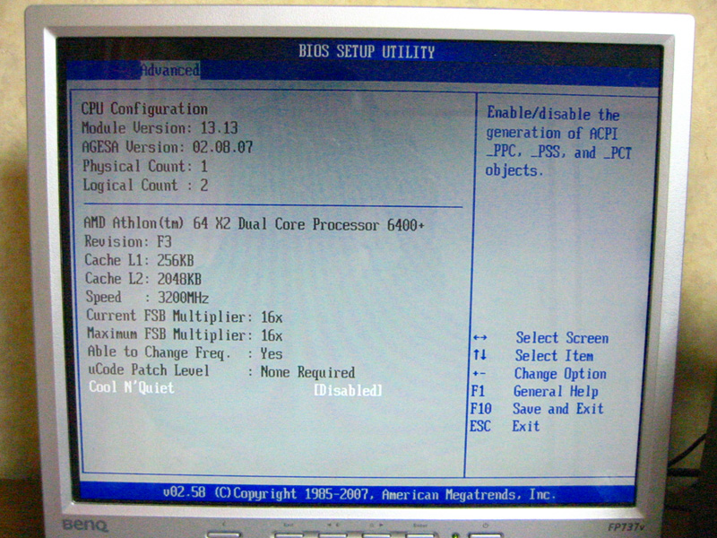Click Able to Change Freq. : Yes line

pos(186,352)
